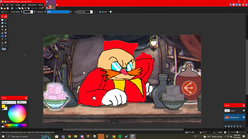Viewport: 248px width, 139px height.
Task: Select the Pencil tool
Action: tap(2, 39)
